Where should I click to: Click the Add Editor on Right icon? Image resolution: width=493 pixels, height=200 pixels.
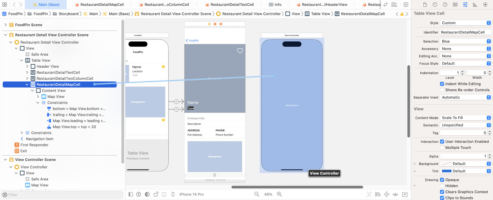point(406,5)
